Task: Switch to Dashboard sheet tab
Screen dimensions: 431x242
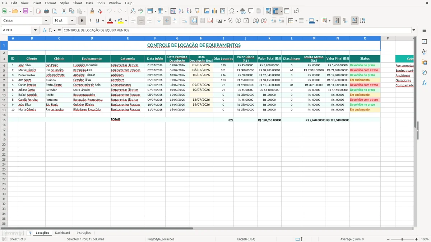Action: tap(62, 233)
